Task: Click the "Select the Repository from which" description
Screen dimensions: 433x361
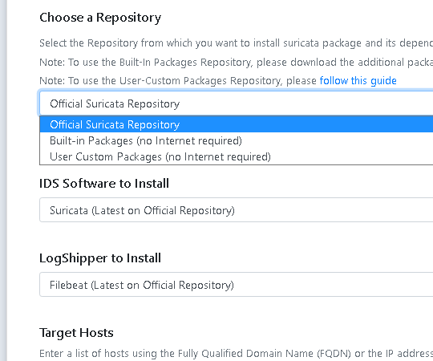Action: pos(236,43)
